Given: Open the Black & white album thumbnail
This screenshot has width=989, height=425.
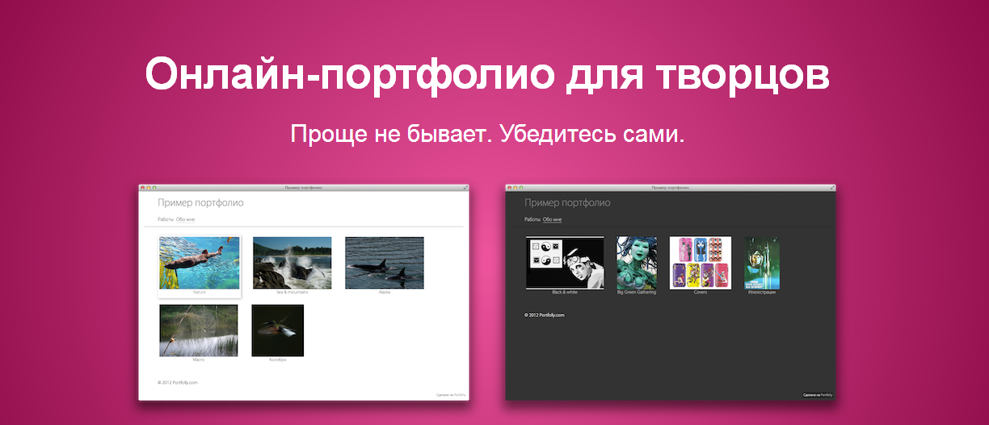Looking at the screenshot, I should point(565,263).
